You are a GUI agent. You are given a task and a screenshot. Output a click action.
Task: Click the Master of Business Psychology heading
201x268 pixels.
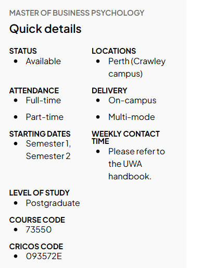(x=77, y=13)
